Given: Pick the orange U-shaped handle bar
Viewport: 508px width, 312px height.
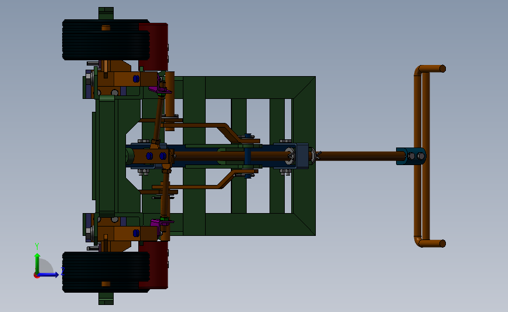Looking at the screenshot, I should (428, 156).
